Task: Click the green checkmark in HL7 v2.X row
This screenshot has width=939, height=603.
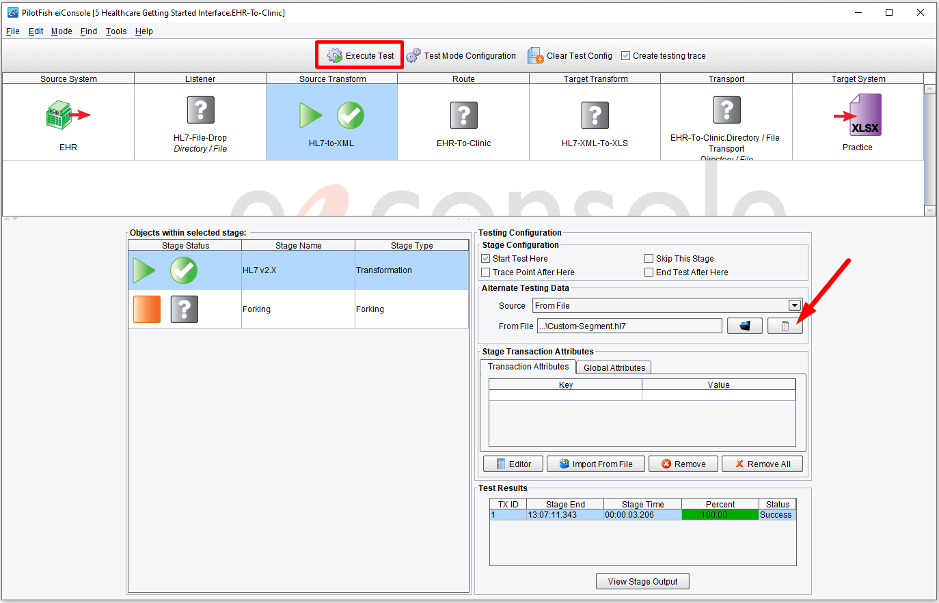Action: coord(184,270)
